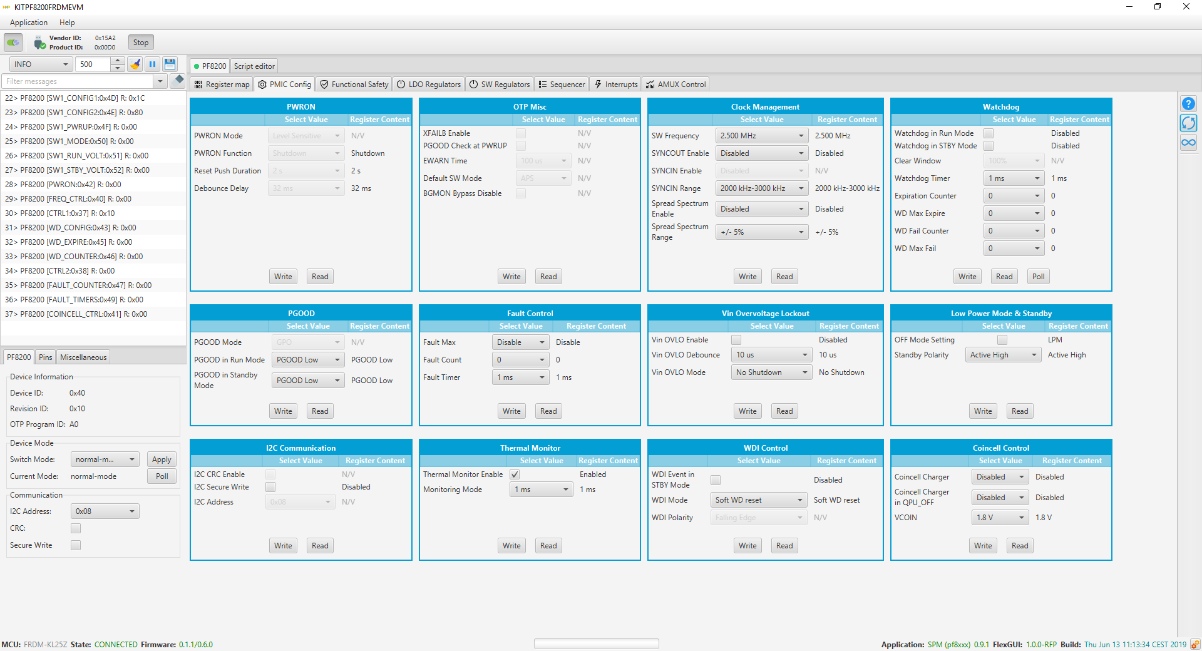
Task: Click the circular-arrows refresh icon
Action: (x=1188, y=123)
